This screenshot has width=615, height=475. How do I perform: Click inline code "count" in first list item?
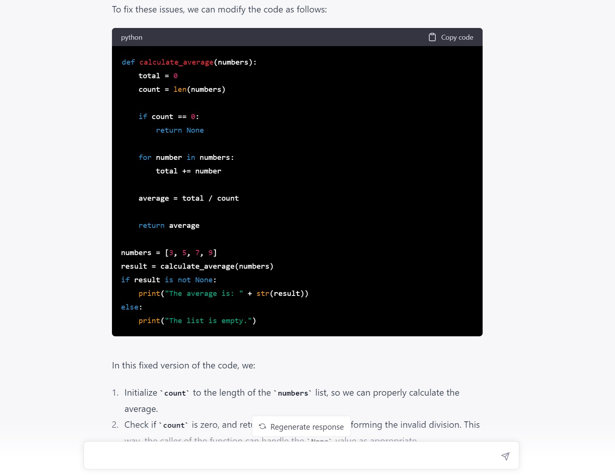click(175, 393)
